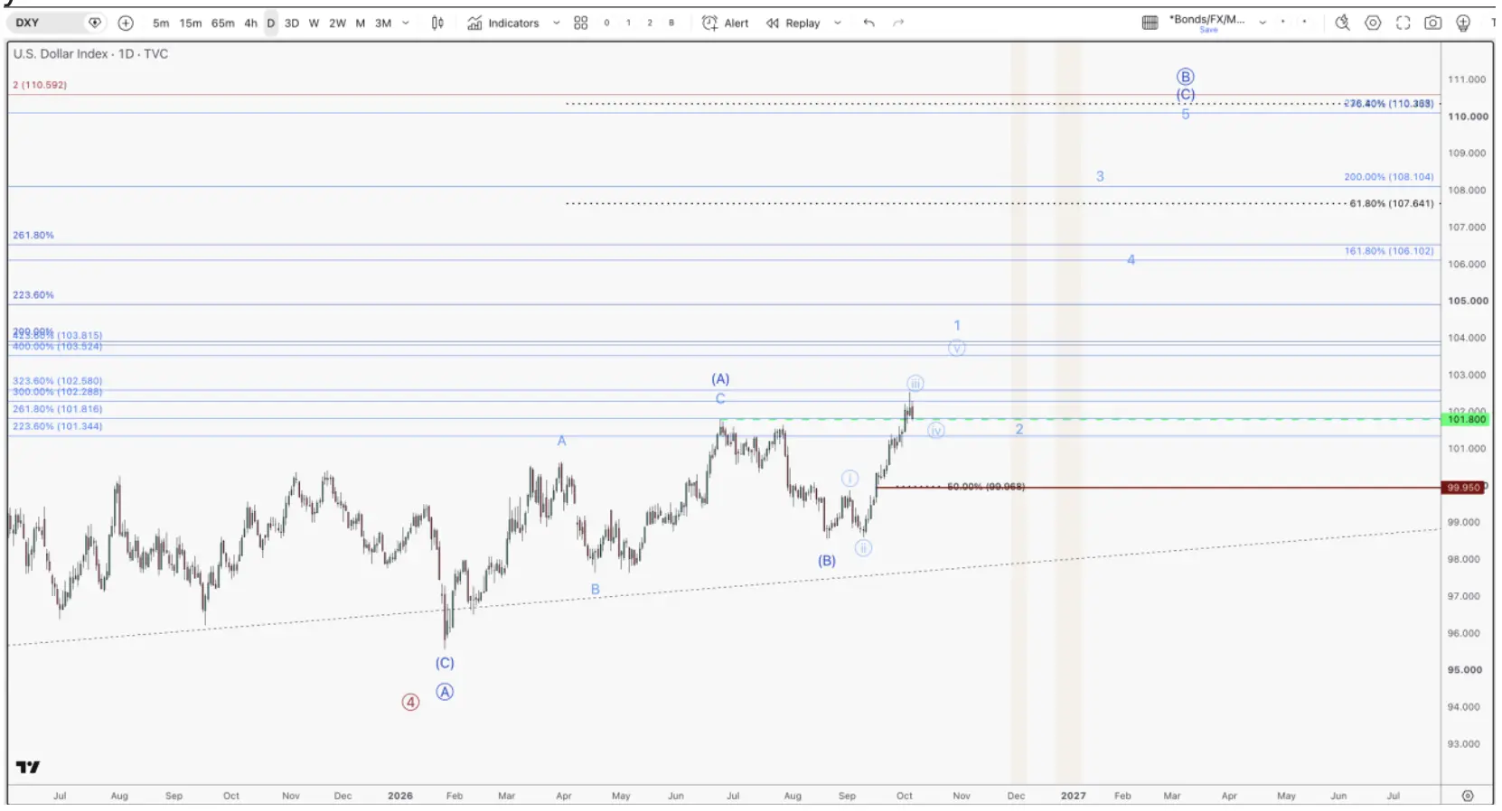Save the Bonds/FX layout via Save link
Image resolution: width=1502 pixels, height=811 pixels.
1208,31
